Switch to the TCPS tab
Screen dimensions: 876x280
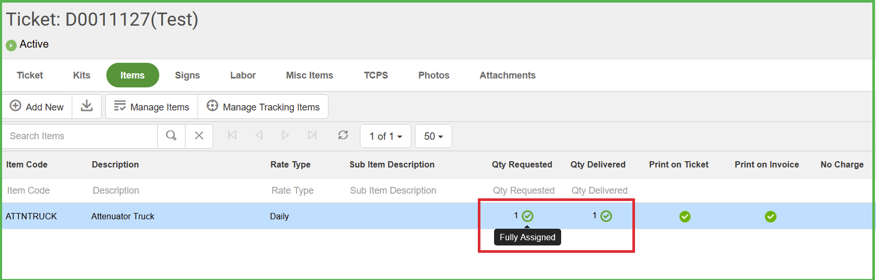376,75
